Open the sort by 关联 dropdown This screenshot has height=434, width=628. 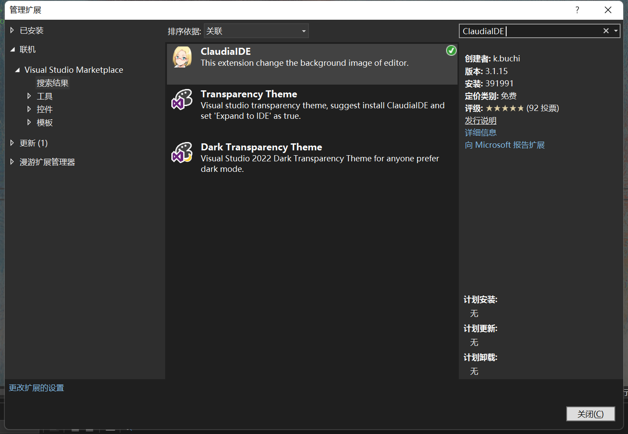coord(256,31)
